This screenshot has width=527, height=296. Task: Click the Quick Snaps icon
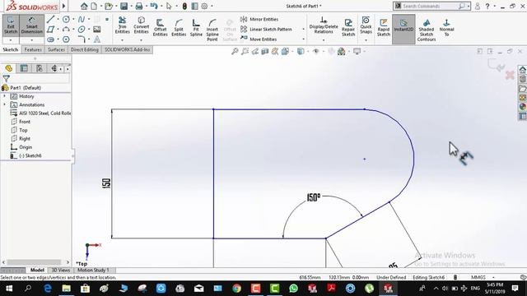[366, 25]
